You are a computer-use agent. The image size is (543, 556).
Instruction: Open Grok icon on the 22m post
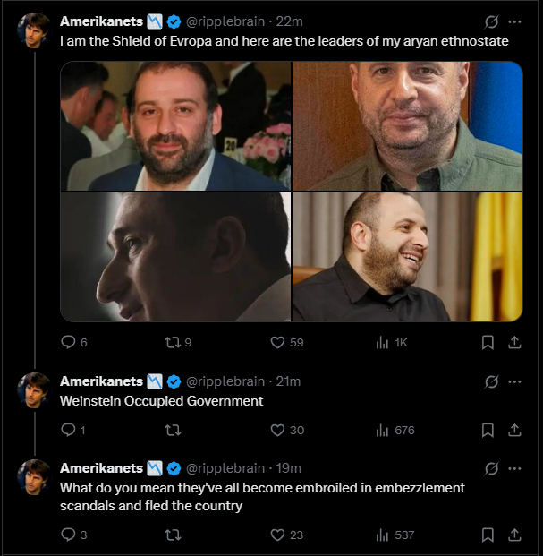(x=491, y=21)
